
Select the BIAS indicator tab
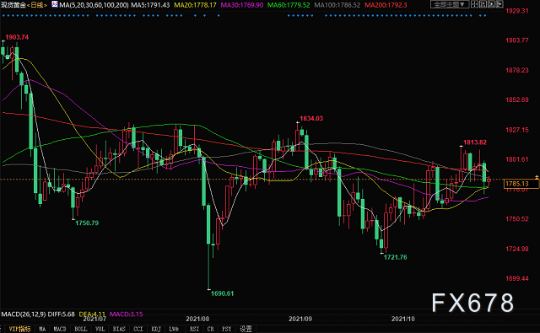(119, 330)
